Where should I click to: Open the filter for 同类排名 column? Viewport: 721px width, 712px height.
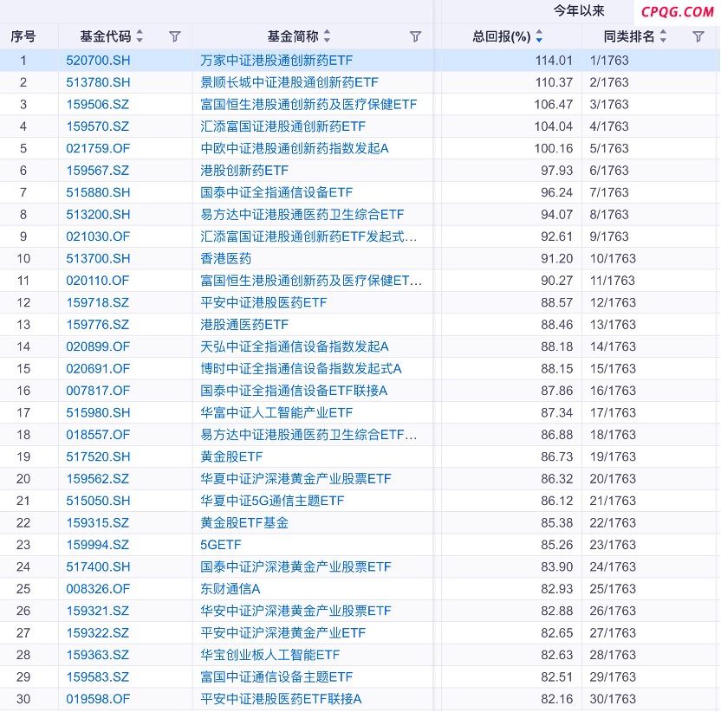(x=698, y=36)
